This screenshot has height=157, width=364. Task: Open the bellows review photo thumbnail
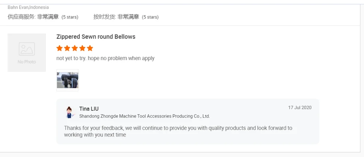tap(67, 80)
